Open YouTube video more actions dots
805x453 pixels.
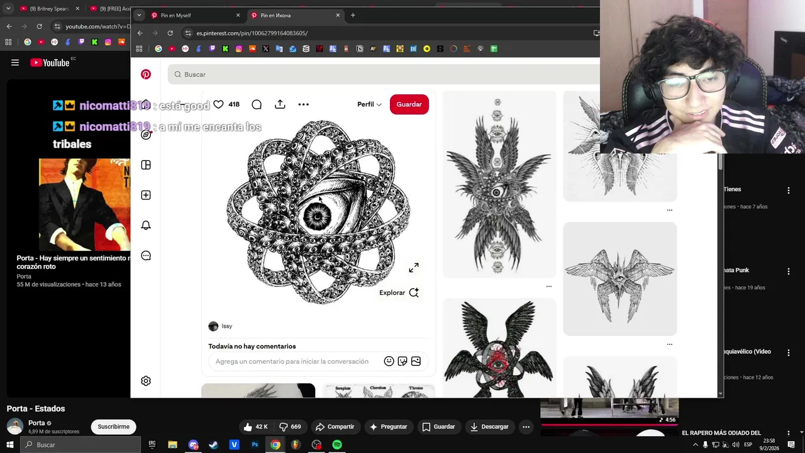click(526, 427)
